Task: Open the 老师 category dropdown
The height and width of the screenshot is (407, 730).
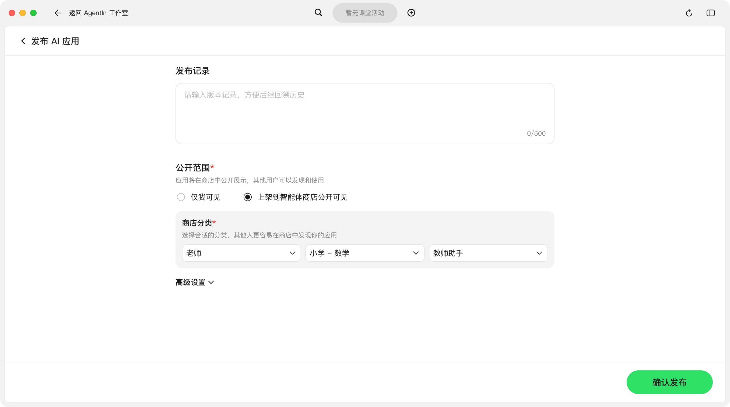Action: 241,253
